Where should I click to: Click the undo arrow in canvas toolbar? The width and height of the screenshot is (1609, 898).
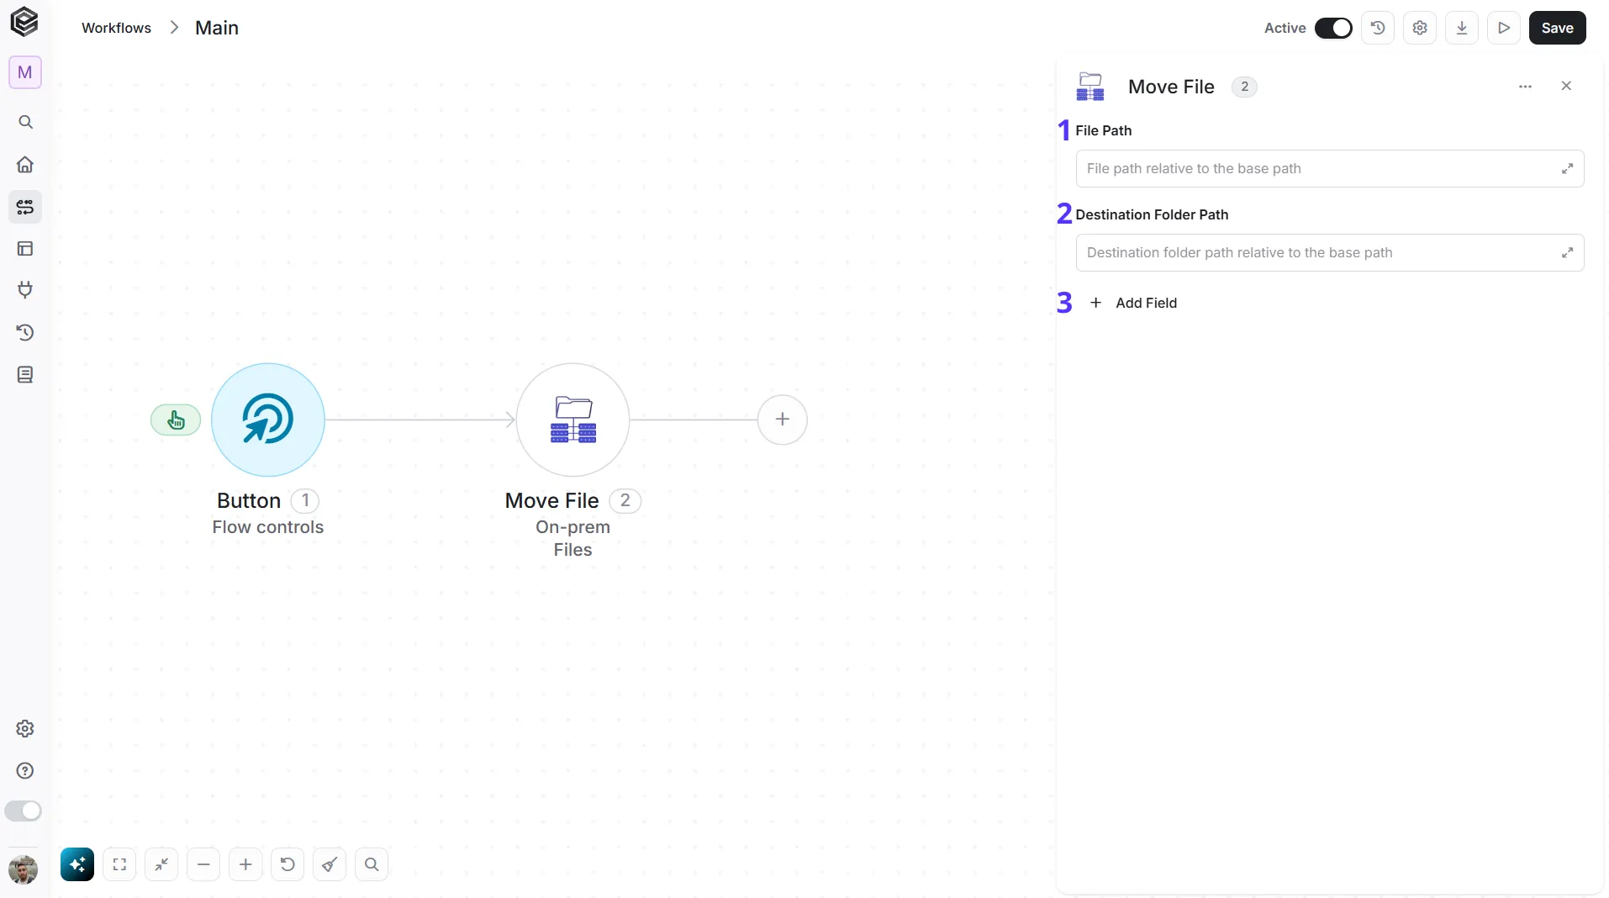[288, 864]
